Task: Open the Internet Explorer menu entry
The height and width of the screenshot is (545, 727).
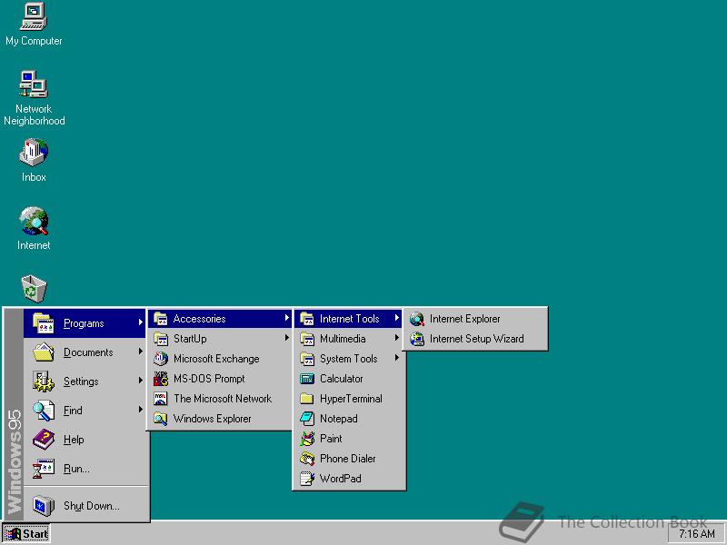Action: [x=474, y=319]
